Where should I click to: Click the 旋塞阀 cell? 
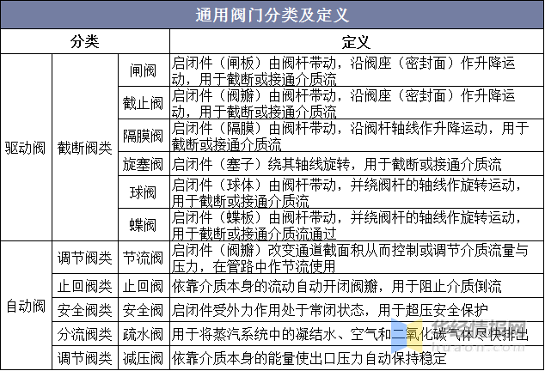click(x=144, y=164)
